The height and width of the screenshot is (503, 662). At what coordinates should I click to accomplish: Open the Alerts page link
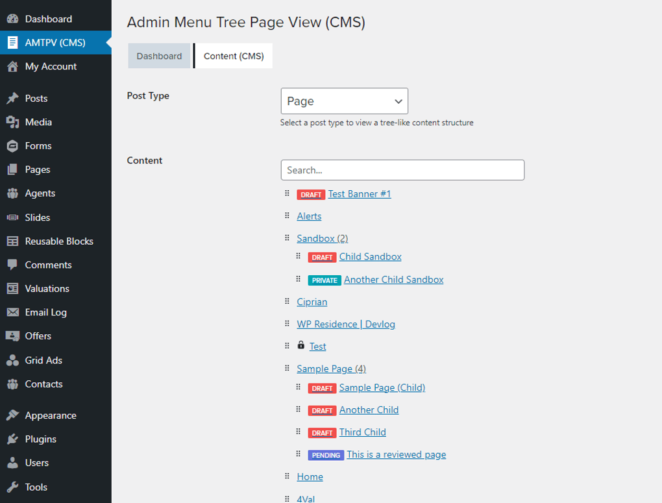[x=308, y=216]
